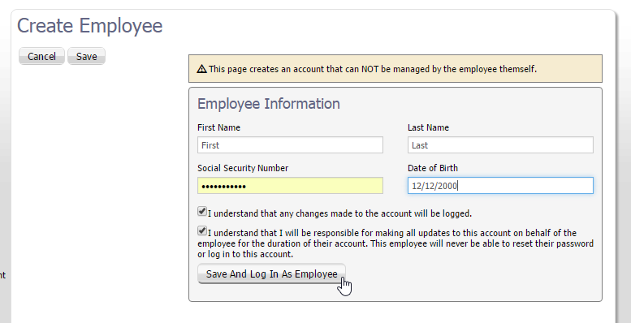This screenshot has width=631, height=323.
Task: Uncheck the responsible for updates checkbox
Action: click(202, 230)
